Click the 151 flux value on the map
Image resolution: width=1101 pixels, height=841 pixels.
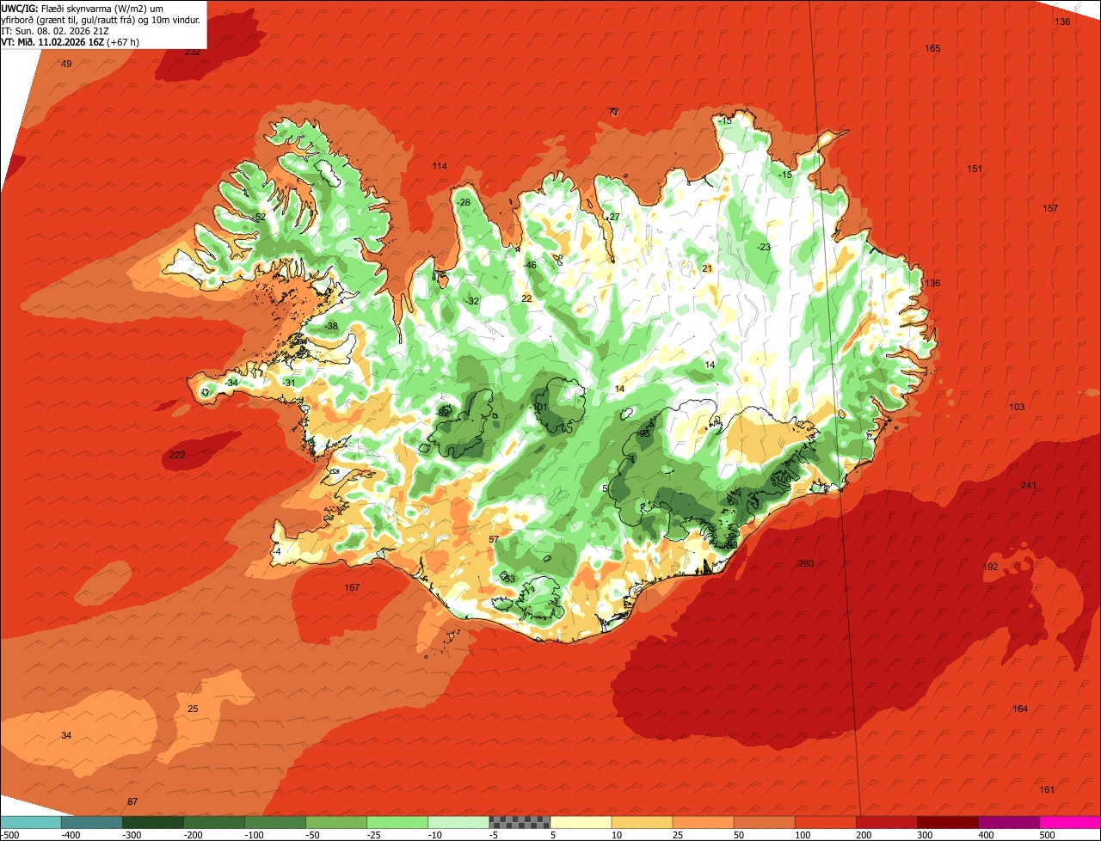[x=975, y=169]
